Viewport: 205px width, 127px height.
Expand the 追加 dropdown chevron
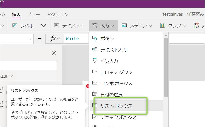point(11,76)
